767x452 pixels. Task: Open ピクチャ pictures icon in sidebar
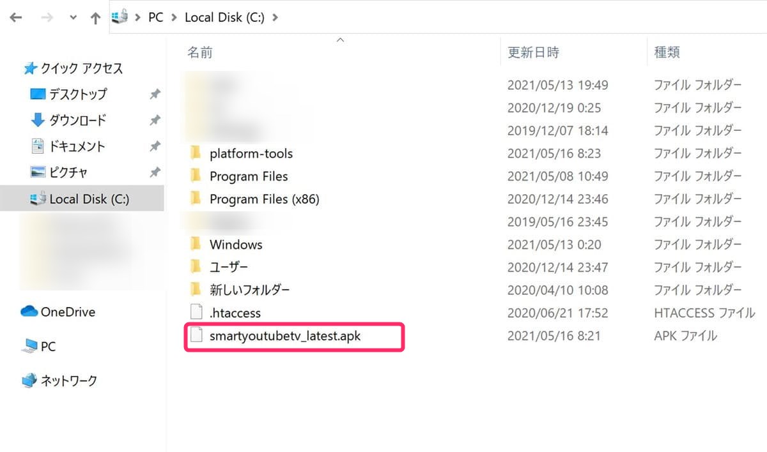[38, 172]
